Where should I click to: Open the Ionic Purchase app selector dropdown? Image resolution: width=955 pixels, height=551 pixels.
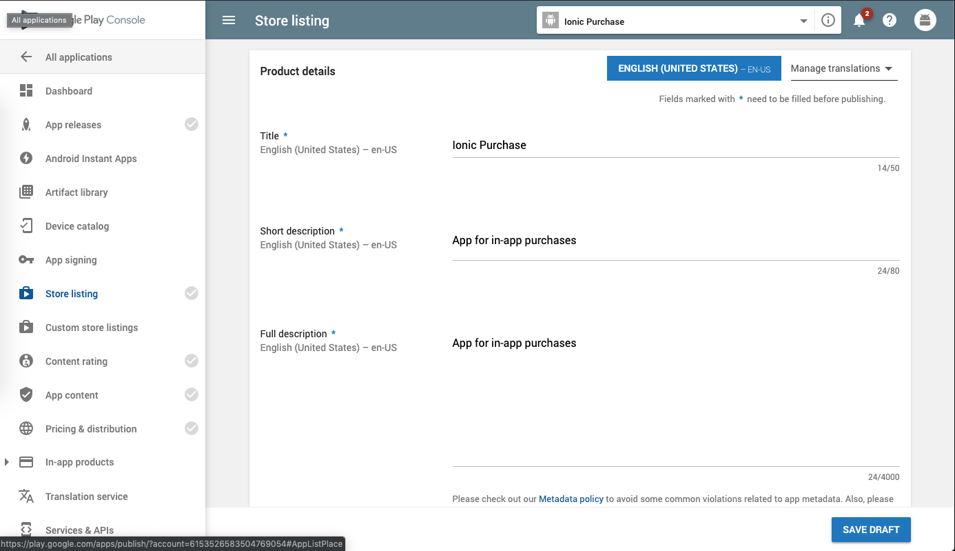(x=676, y=21)
